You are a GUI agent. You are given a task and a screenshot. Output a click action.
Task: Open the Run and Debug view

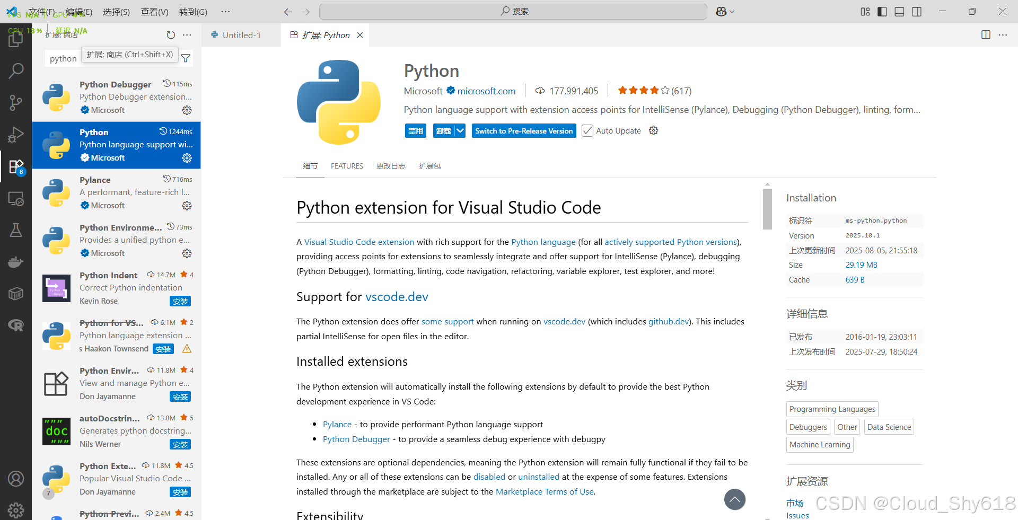point(16,134)
